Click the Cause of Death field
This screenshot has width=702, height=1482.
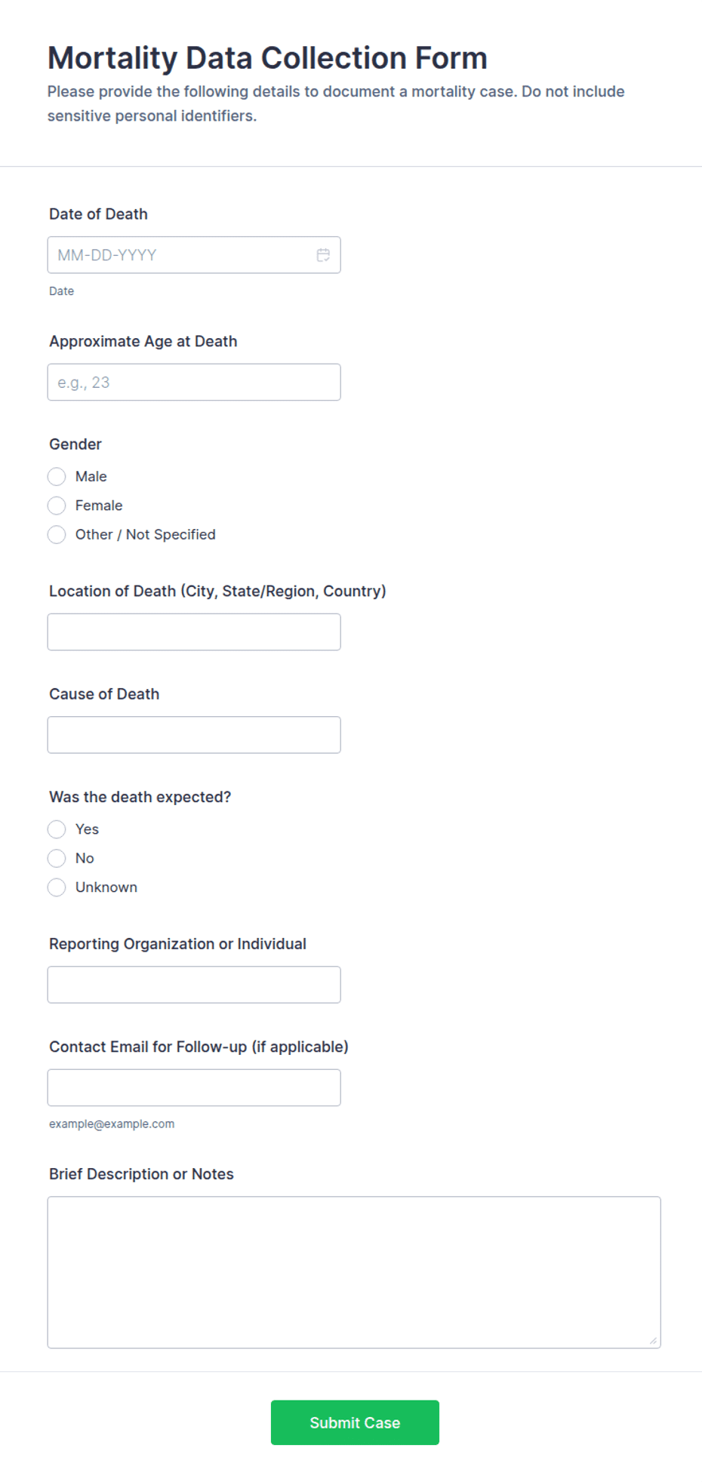(x=194, y=735)
